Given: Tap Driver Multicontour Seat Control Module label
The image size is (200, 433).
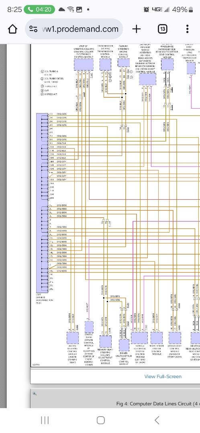Looking at the screenshot, I should pos(124,358).
